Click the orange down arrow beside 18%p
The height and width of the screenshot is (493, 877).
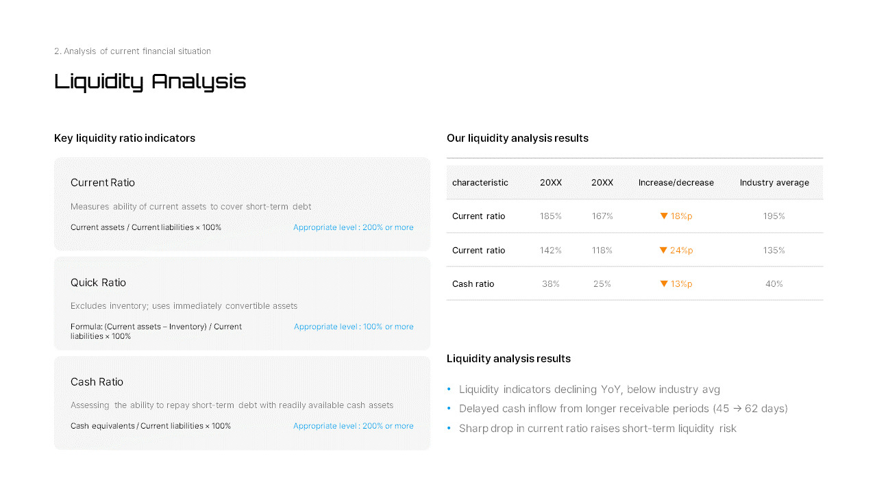[663, 216]
